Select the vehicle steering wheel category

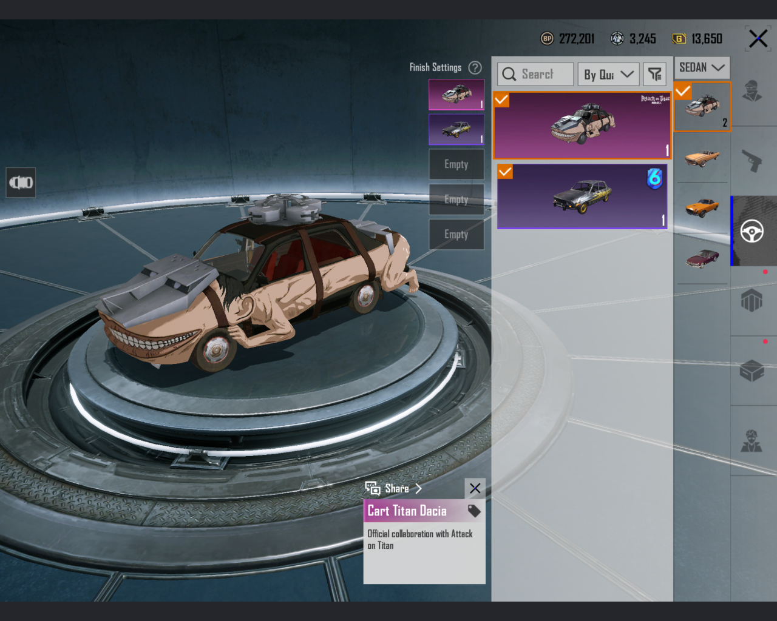(752, 231)
